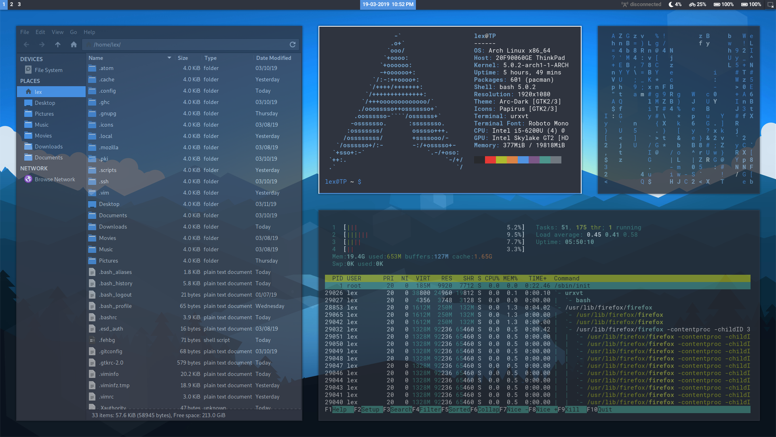Go up to parent directory
Screen dimensions: 776x437
(58, 45)
